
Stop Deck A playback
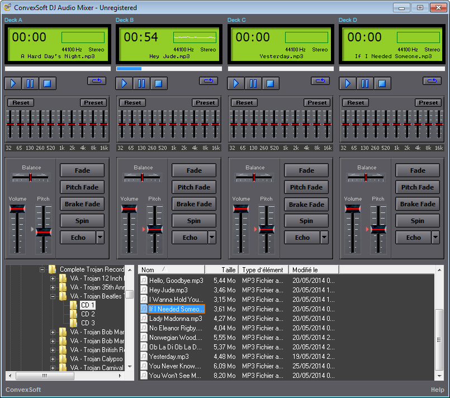pyautogui.click(x=48, y=83)
